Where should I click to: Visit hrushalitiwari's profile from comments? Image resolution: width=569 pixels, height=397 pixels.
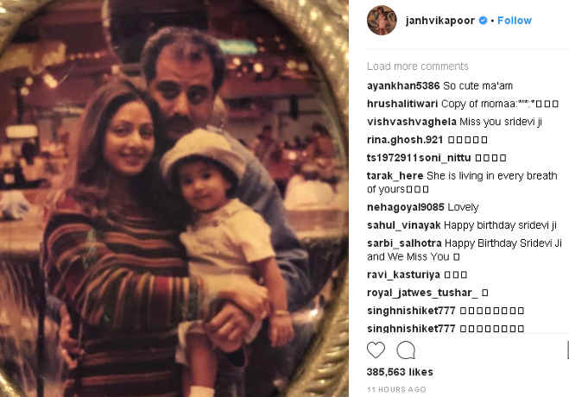click(x=402, y=104)
